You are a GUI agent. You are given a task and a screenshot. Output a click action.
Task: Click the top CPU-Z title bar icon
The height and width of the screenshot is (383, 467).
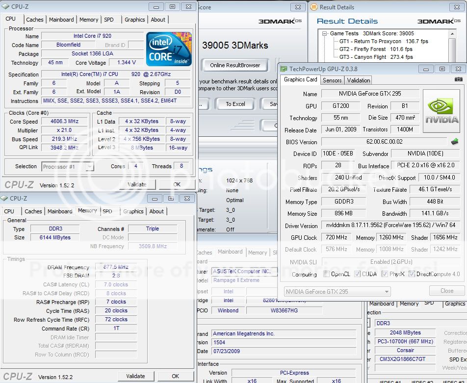pyautogui.click(x=6, y=6)
